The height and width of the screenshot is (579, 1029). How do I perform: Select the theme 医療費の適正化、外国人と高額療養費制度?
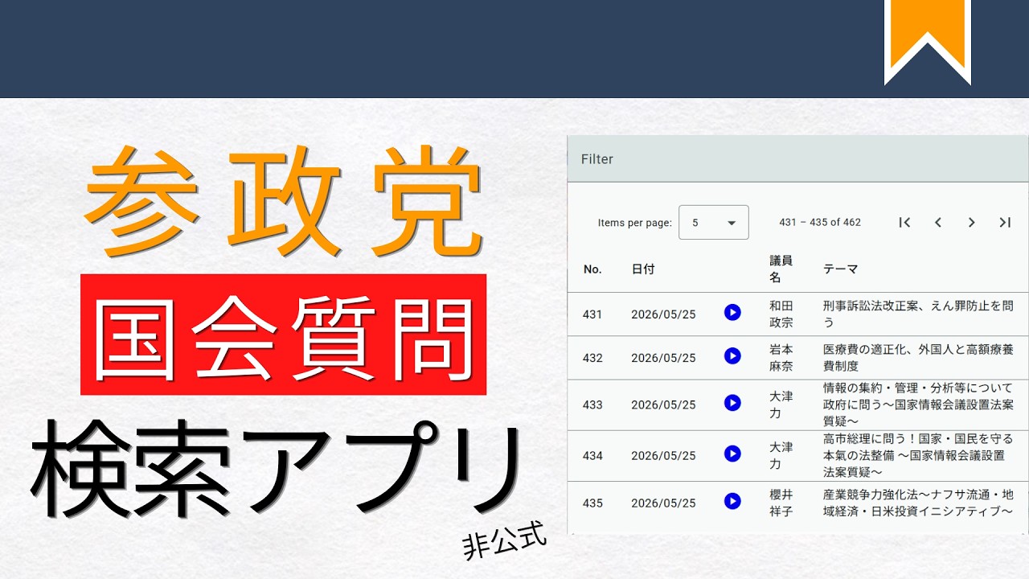pyautogui.click(x=918, y=357)
